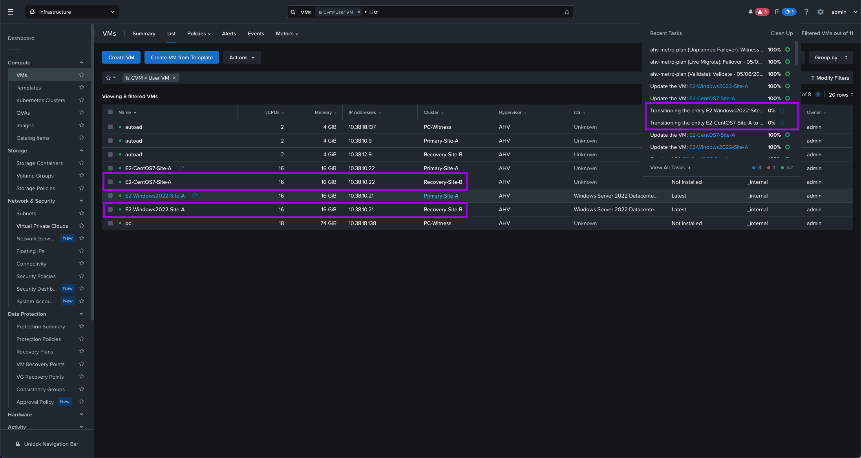
Task: Open the Policies tab menu
Action: (199, 34)
